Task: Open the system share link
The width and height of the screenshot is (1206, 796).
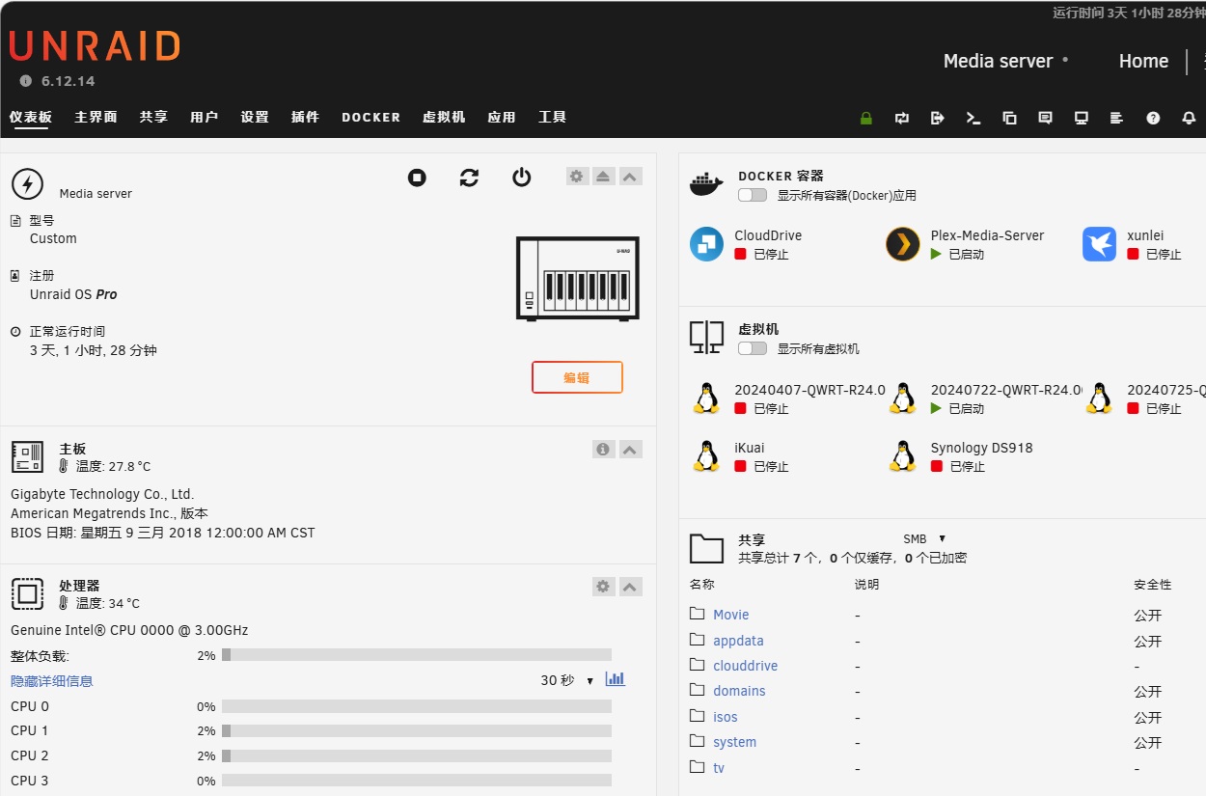Action: (x=735, y=742)
